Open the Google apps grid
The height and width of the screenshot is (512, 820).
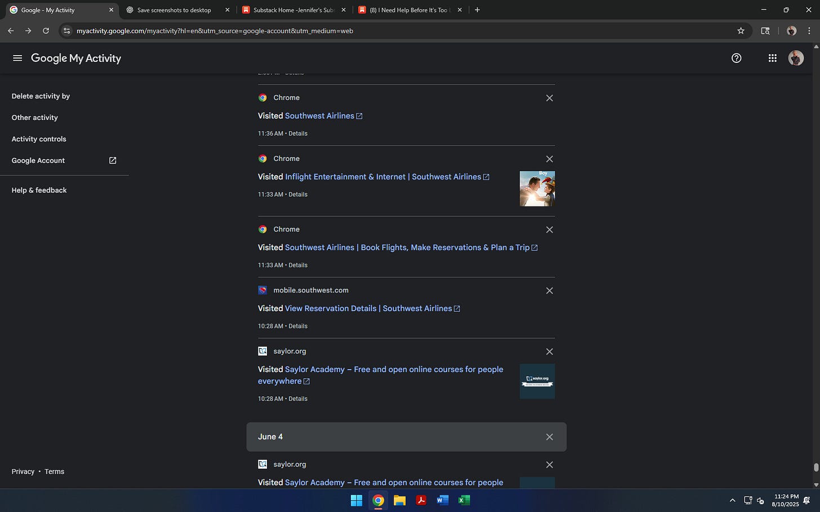pos(773,58)
